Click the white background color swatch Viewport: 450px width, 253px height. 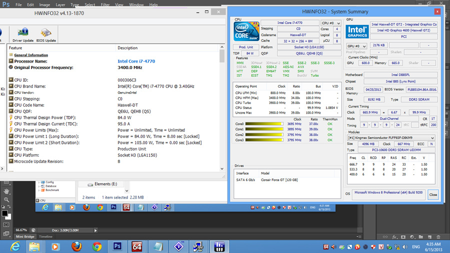[9, 217]
